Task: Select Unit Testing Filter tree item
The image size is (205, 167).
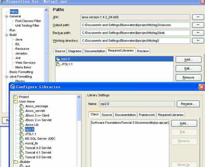Action: click(x=27, y=25)
